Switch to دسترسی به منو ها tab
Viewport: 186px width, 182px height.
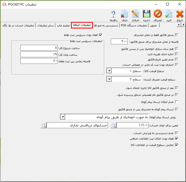[x=106, y=25]
